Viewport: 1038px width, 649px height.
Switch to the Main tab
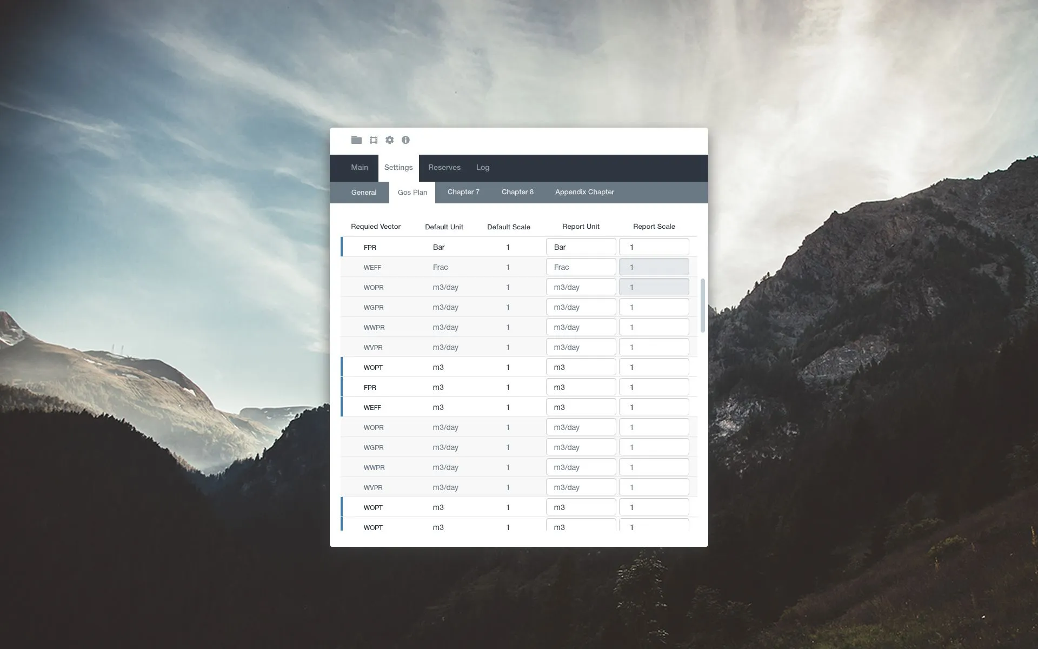tap(360, 168)
